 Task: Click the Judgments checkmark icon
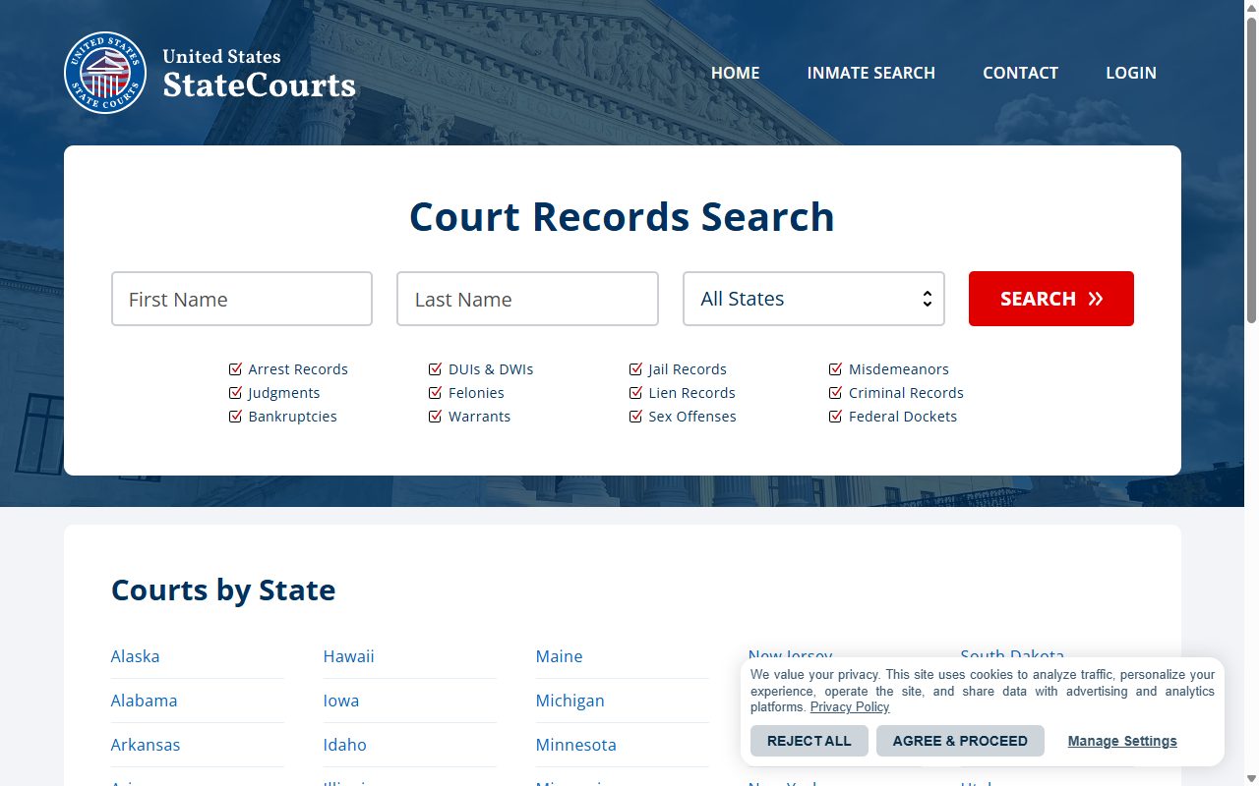[235, 393]
